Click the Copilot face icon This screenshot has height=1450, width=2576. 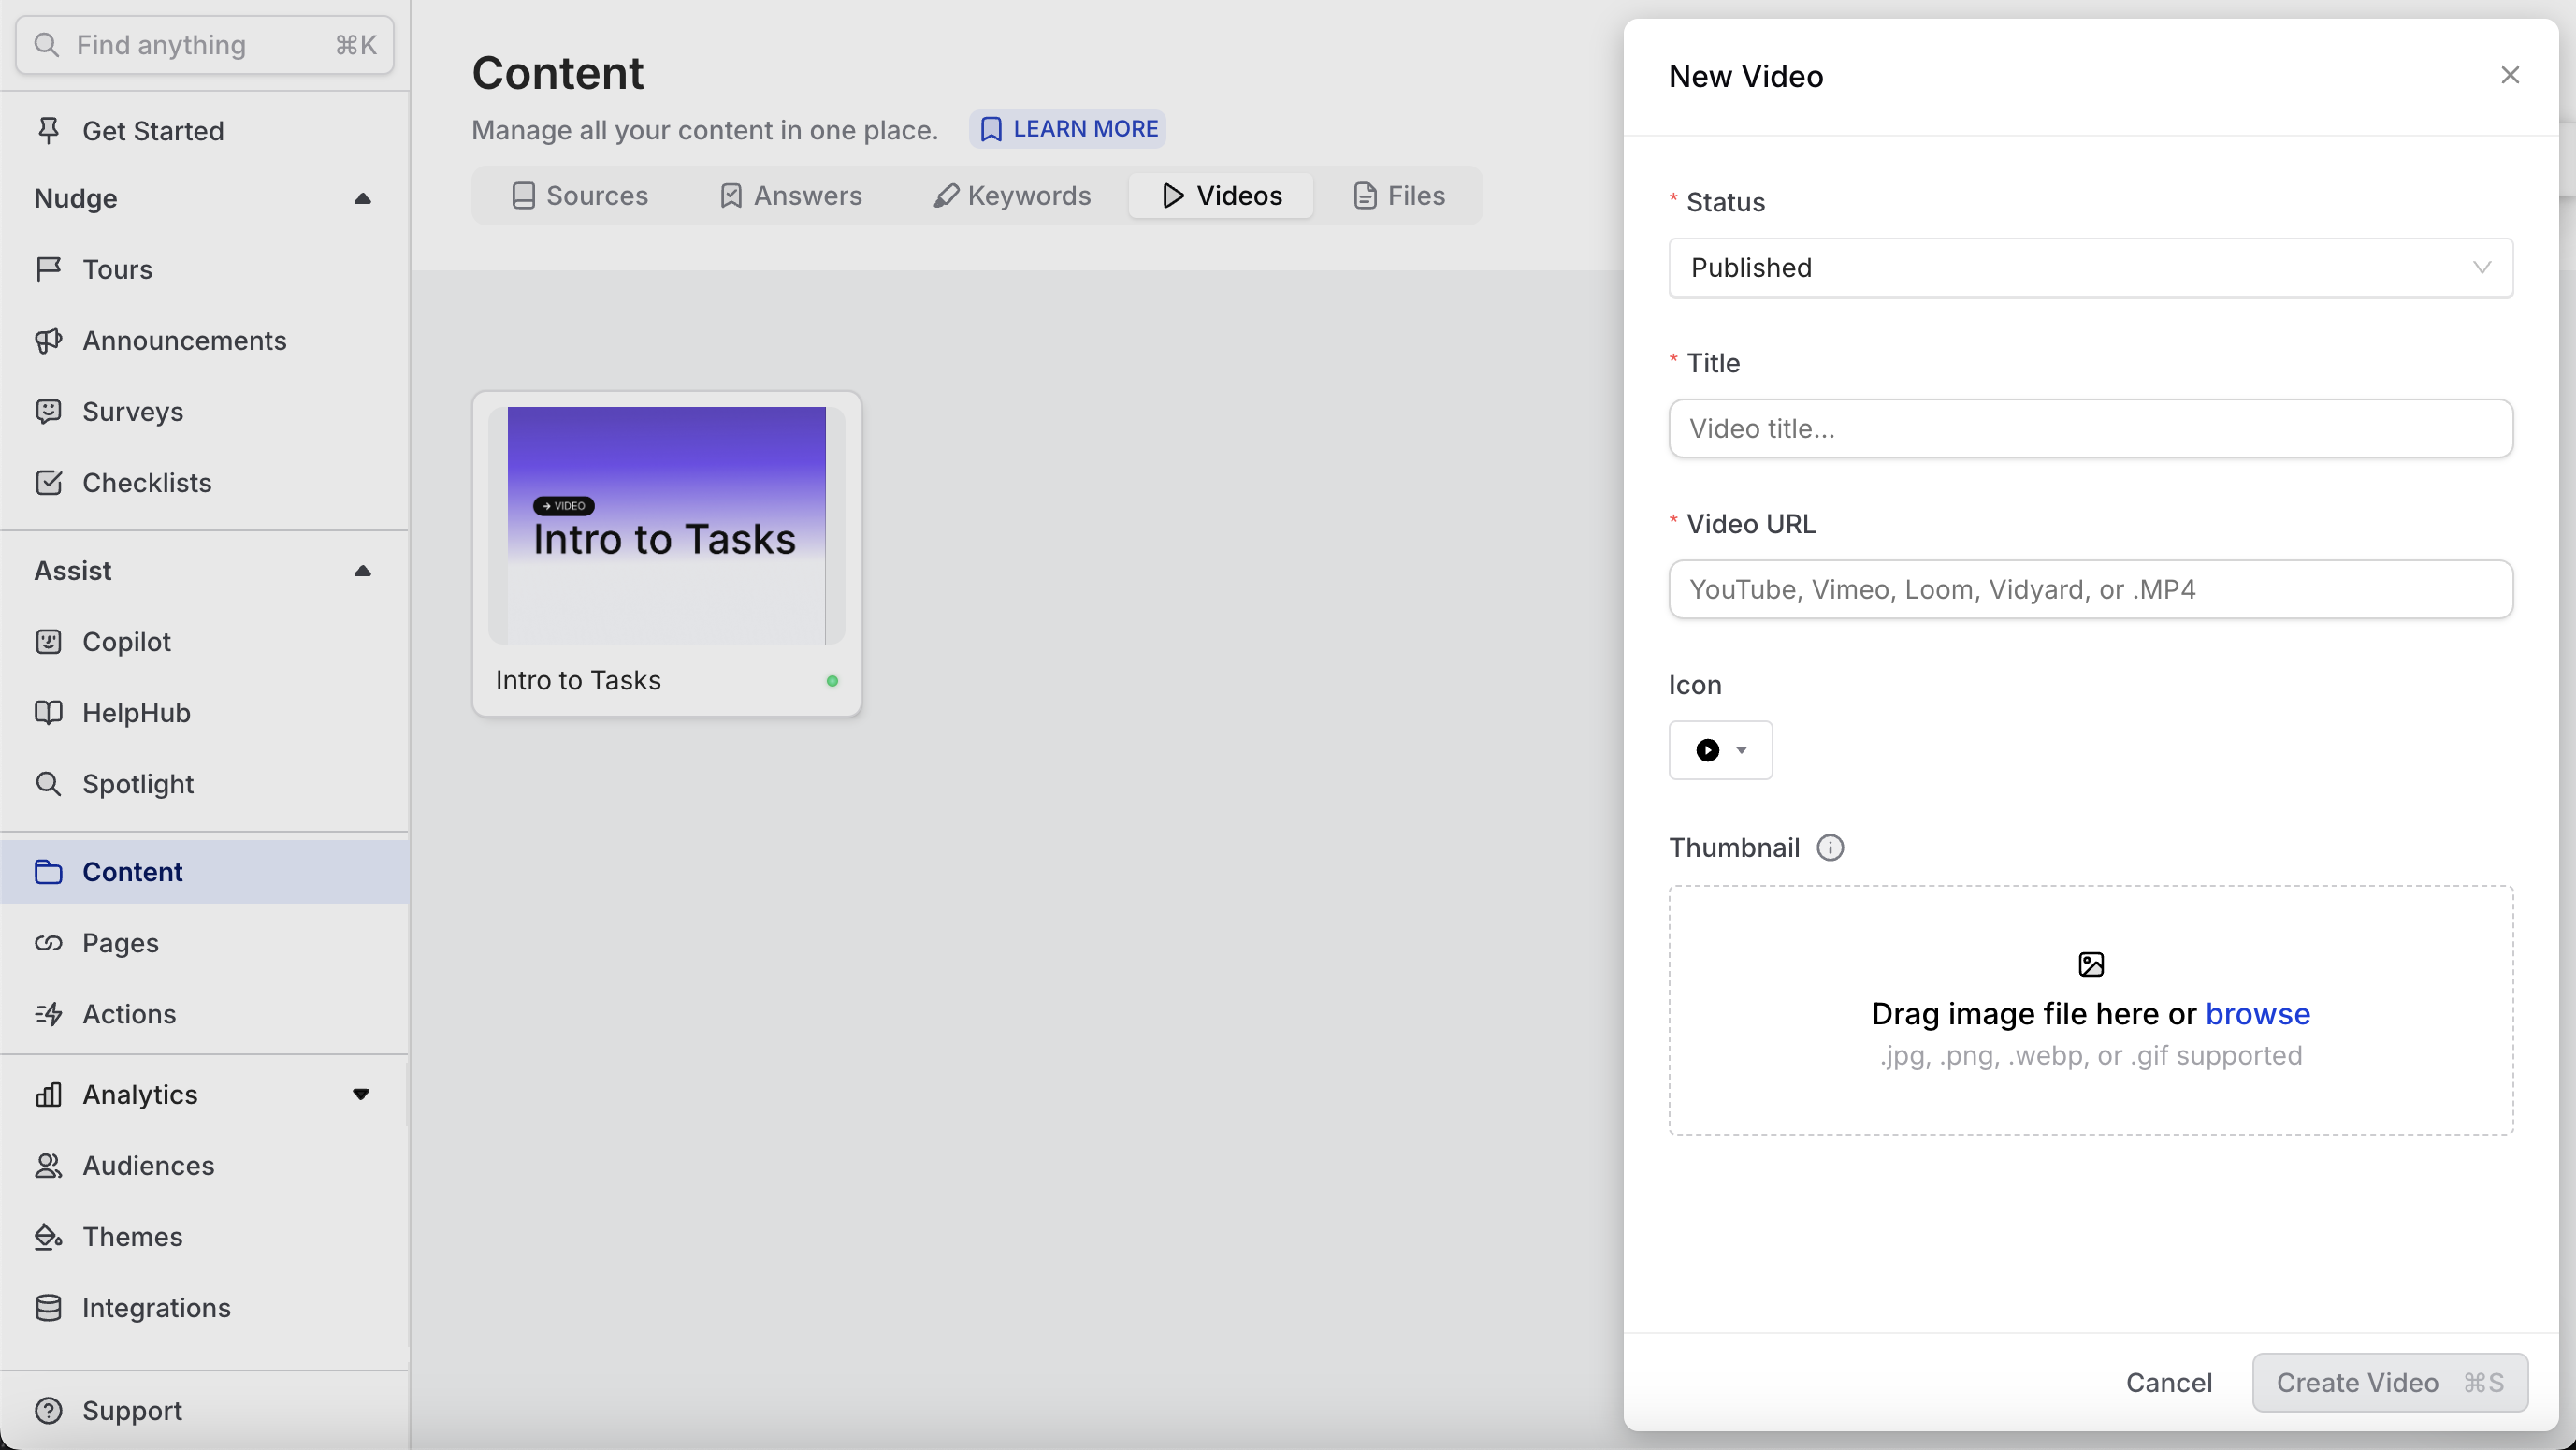48,641
